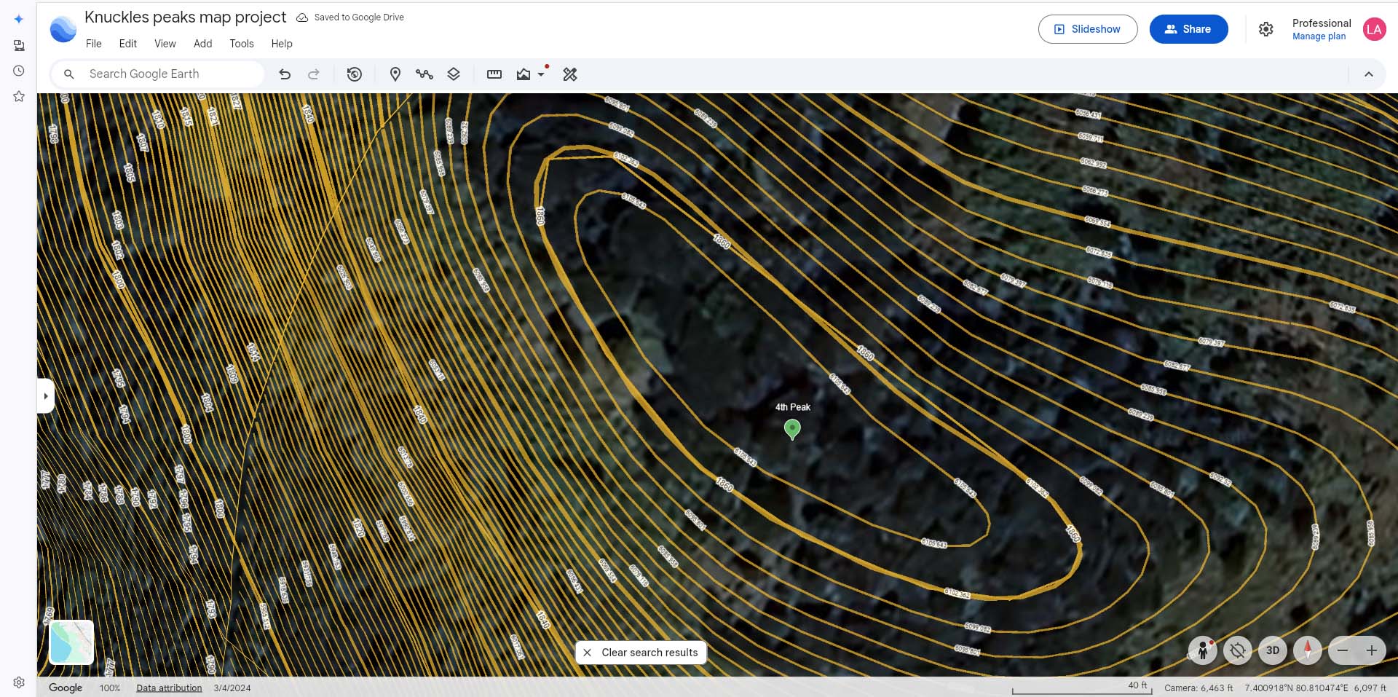Viewport: 1398px width, 697px height.
Task: Open the View menu
Action: pos(165,44)
